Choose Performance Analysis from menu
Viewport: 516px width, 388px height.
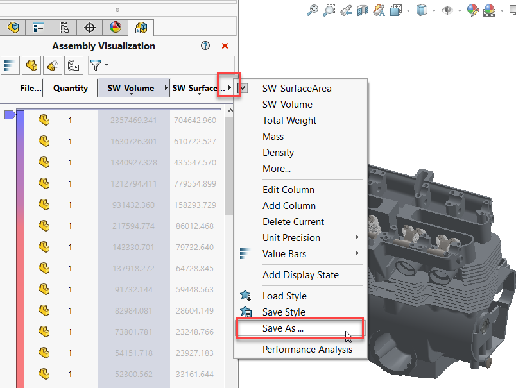pyautogui.click(x=307, y=350)
